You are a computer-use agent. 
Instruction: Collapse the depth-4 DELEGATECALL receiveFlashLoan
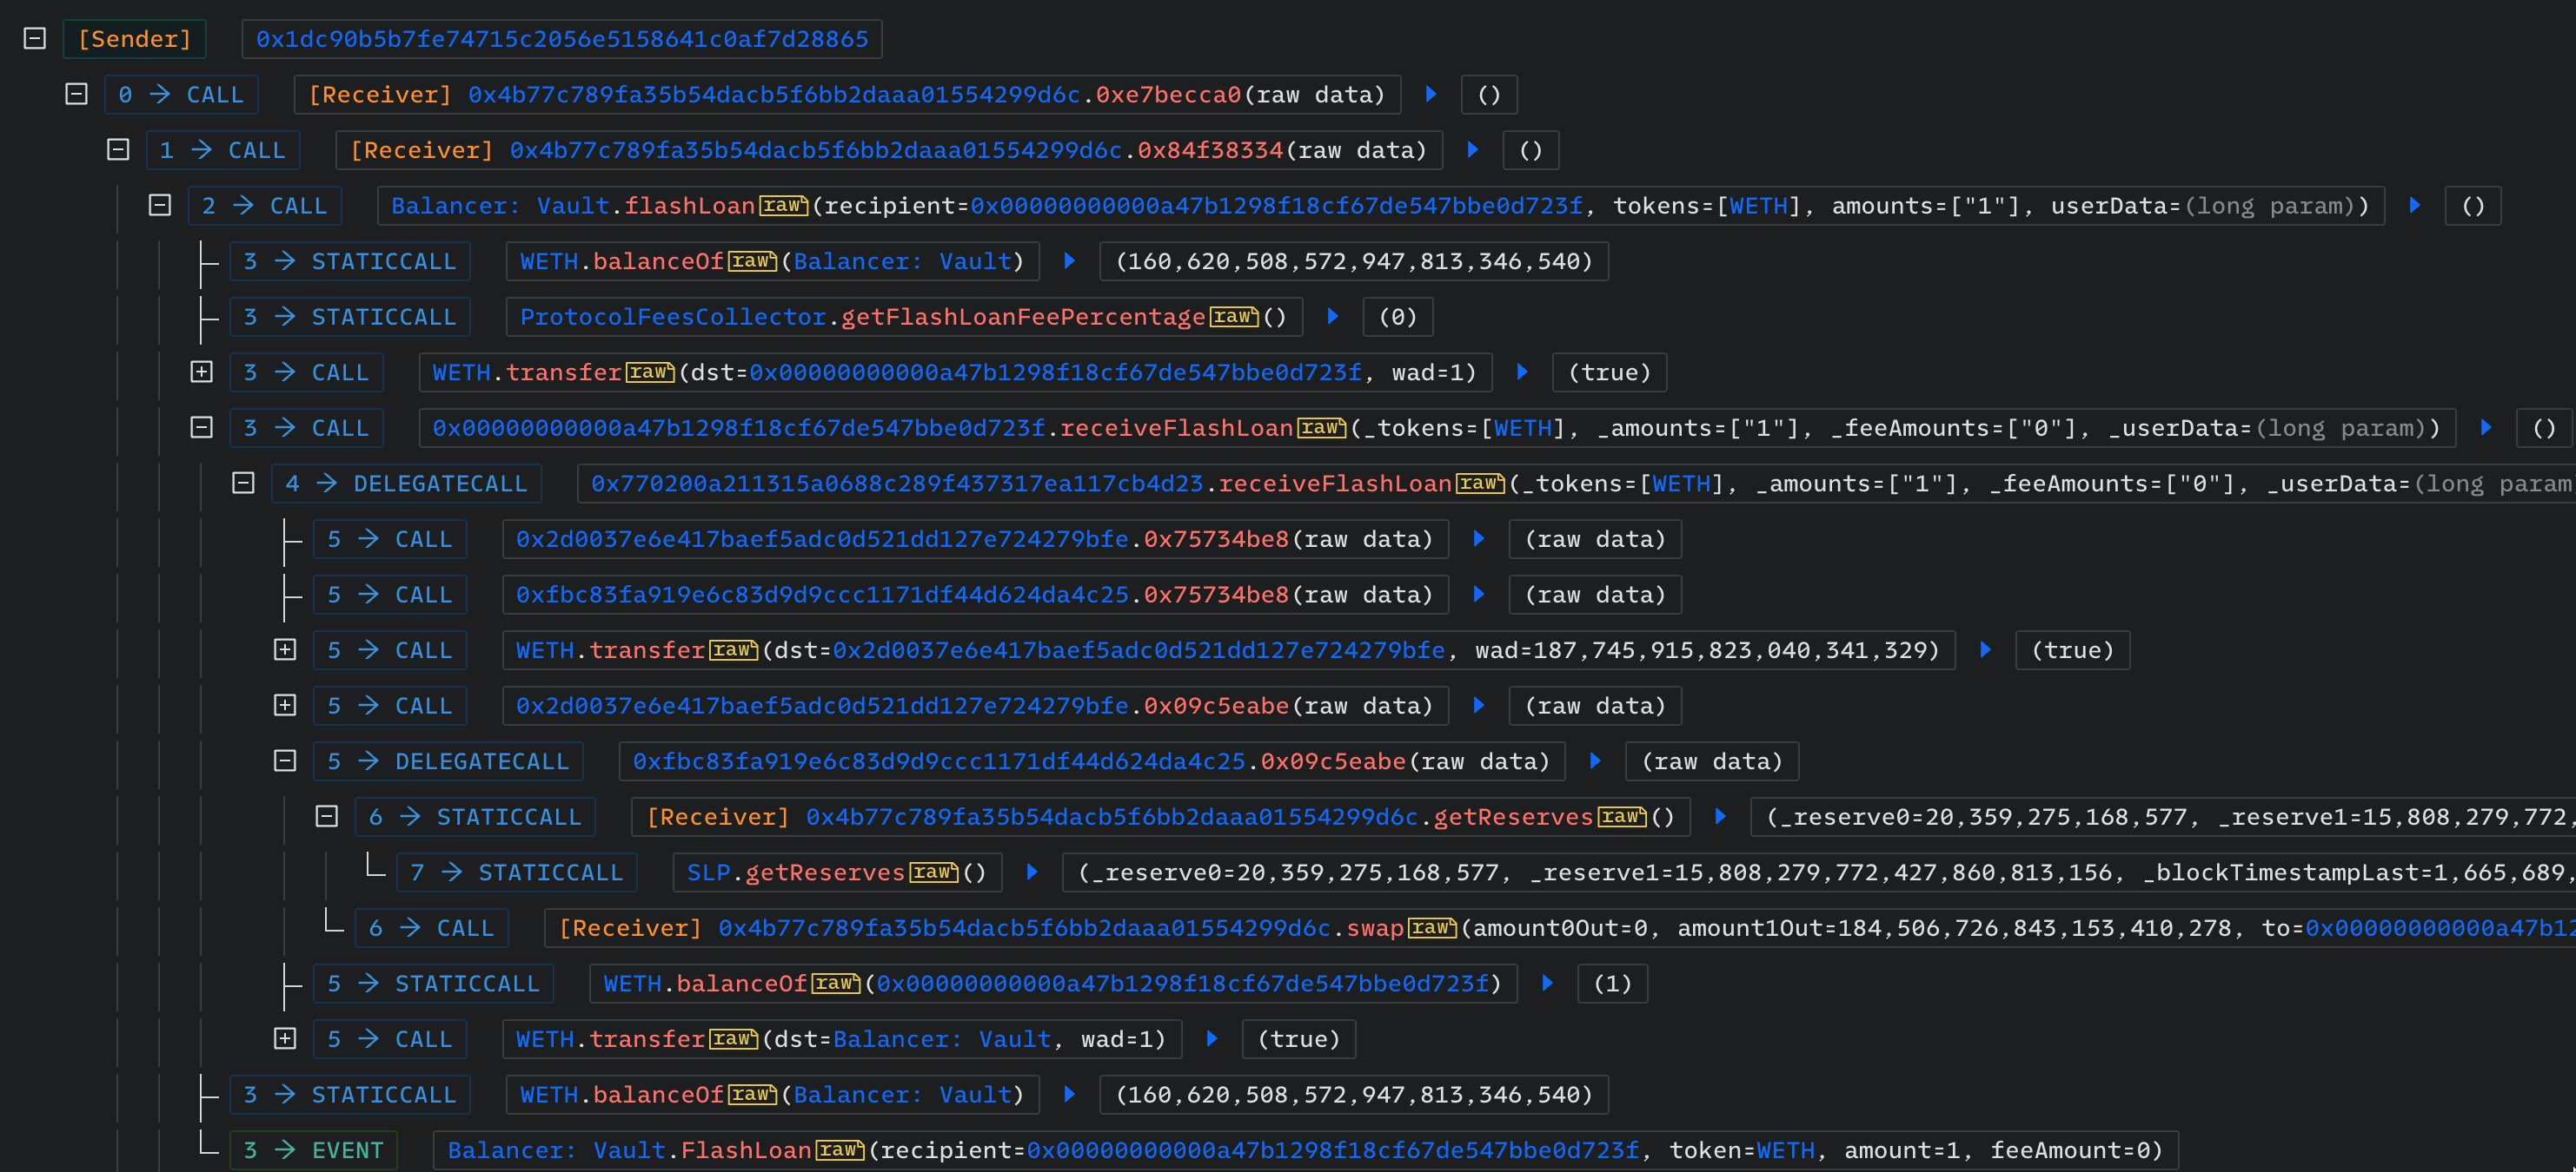242,483
